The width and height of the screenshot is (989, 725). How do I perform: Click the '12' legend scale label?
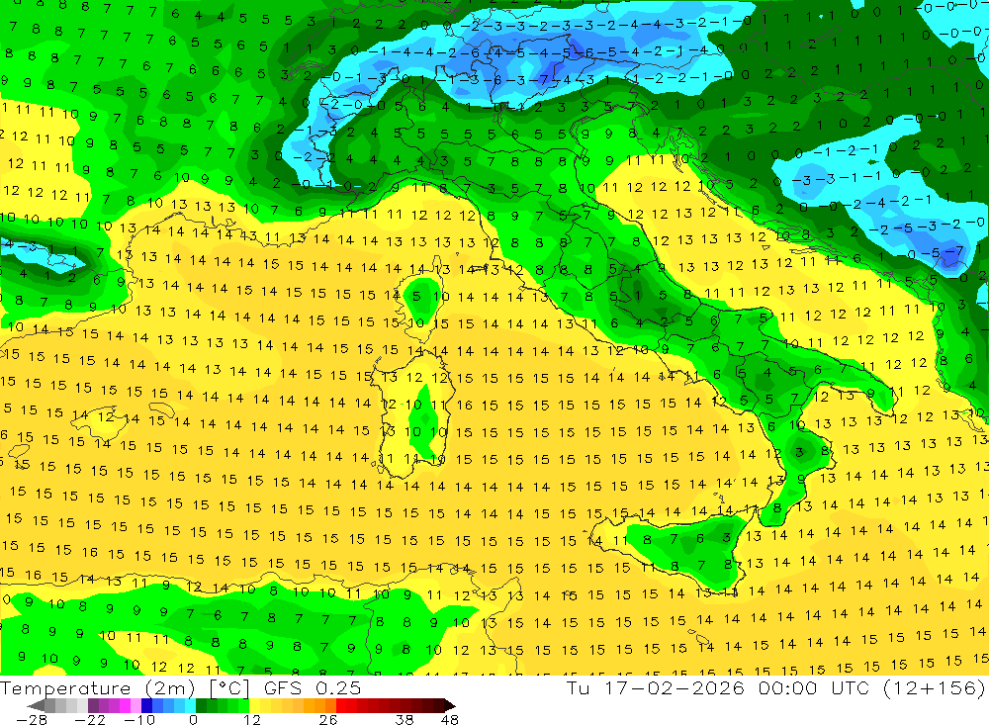point(252,719)
